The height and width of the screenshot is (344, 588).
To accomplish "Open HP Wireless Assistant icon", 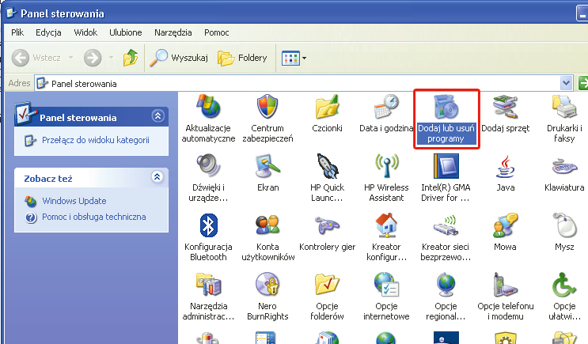I will point(386,168).
